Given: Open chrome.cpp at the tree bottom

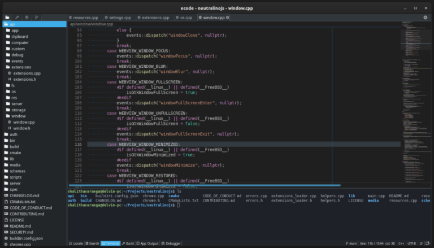Looking at the screenshot, I should tap(34, 245).
